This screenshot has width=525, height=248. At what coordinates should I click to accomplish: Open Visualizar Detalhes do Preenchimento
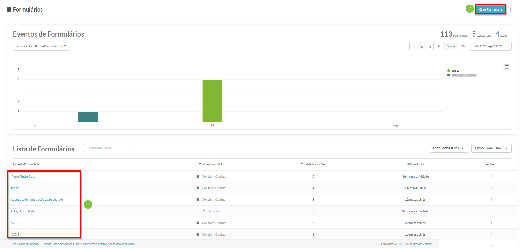(x=41, y=46)
